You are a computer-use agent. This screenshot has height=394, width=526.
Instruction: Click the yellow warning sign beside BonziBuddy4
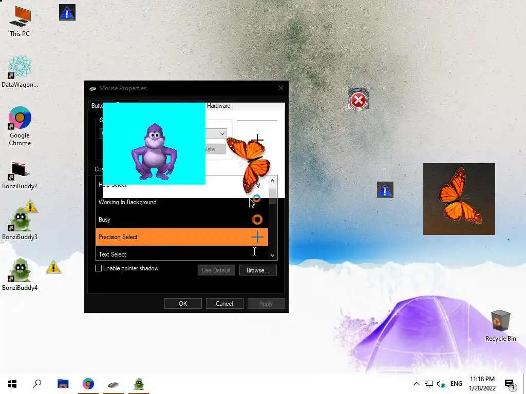pyautogui.click(x=53, y=267)
